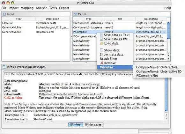185x134 pixels.
Task: Select the Escherichia_coli_K12 GenericXMLFile input row
Action: pos(36,27)
